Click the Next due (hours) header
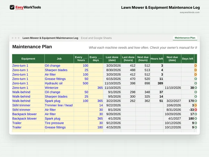Viewport: 209px width, 157px height. pyautogui.click(x=143, y=59)
